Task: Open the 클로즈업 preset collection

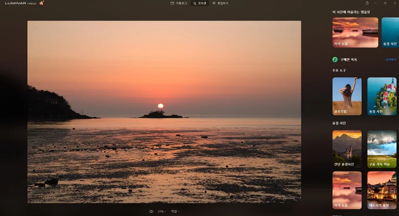Action: [347, 96]
